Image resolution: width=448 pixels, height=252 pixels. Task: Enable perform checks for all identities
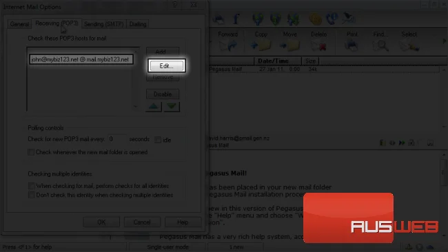32,186
